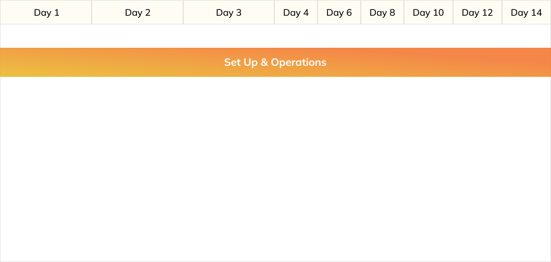The width and height of the screenshot is (551, 262).
Task: Click the Day 10 header
Action: click(428, 12)
